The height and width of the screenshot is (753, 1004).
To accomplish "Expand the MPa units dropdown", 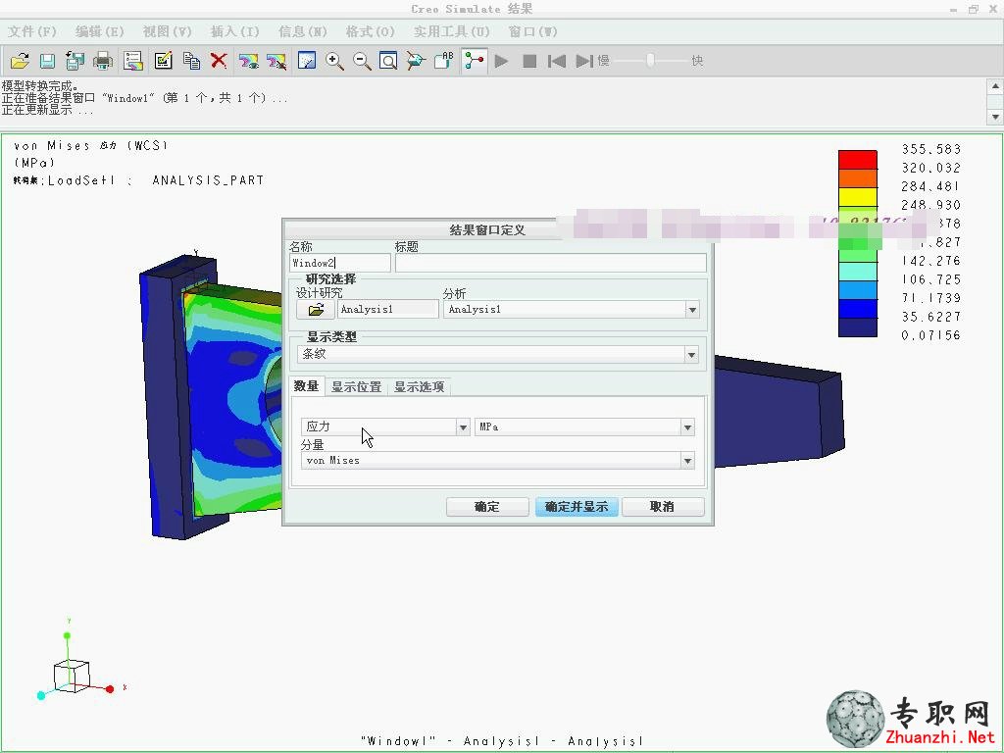I will tap(687, 427).
